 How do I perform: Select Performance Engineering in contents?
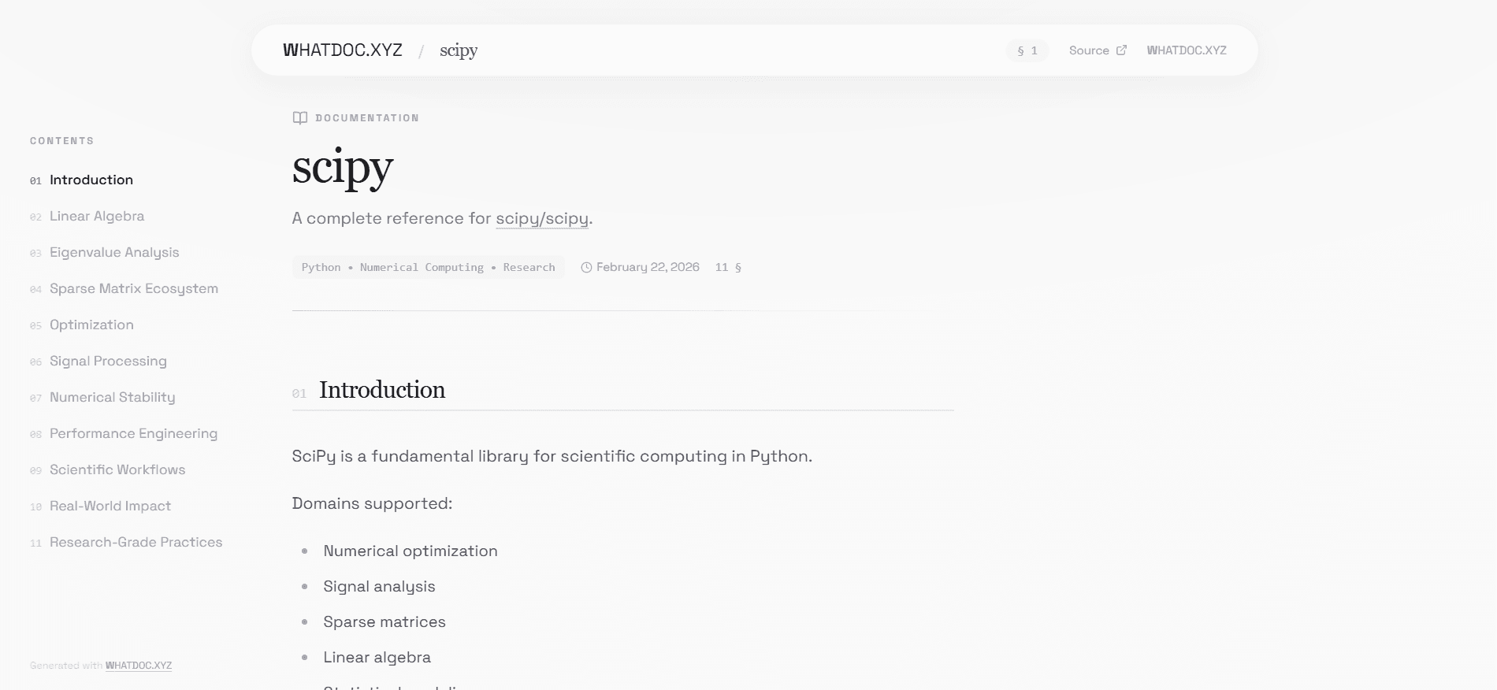pos(133,433)
